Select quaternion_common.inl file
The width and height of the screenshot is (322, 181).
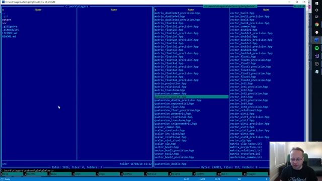pyautogui.click(x=246, y=157)
